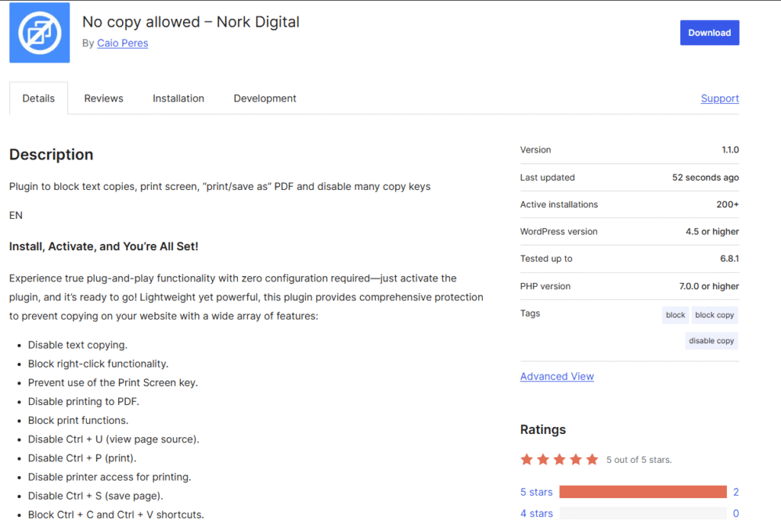This screenshot has height=527, width=781.
Task: Click bullet 'Disable Ctrl + P (print).'
Action: coord(82,458)
